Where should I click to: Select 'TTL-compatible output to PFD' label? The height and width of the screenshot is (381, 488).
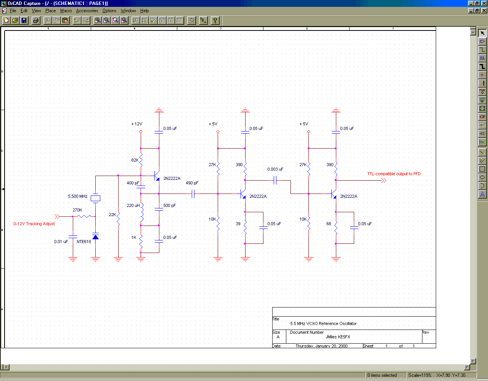[x=394, y=174]
